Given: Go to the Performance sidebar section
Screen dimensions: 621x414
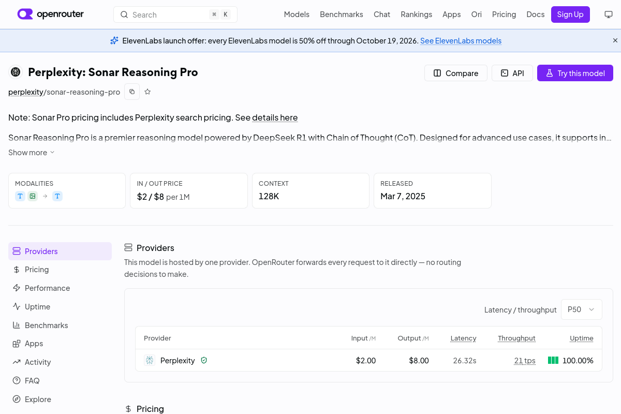Looking at the screenshot, I should 60,288.
